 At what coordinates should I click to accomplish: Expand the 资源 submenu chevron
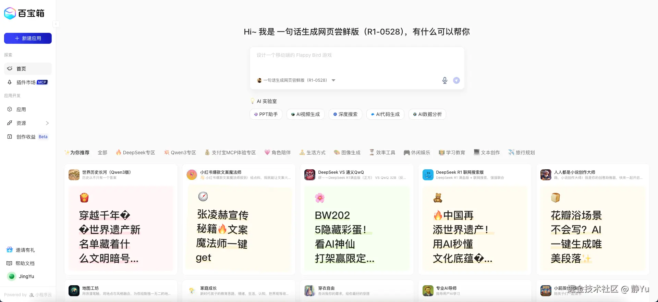tap(47, 123)
